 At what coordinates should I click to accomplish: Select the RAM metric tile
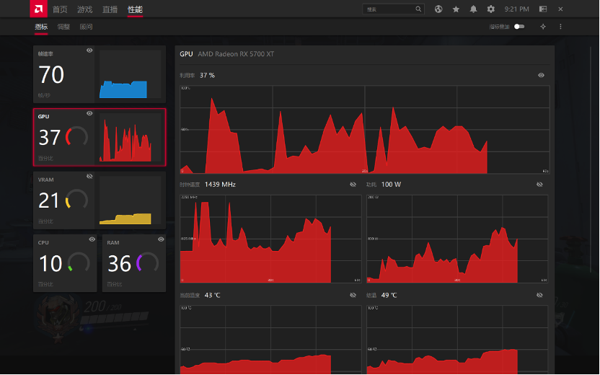tap(134, 263)
